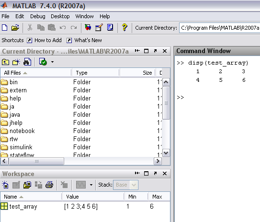
Task: Open the File menu
Action: coord(5,16)
